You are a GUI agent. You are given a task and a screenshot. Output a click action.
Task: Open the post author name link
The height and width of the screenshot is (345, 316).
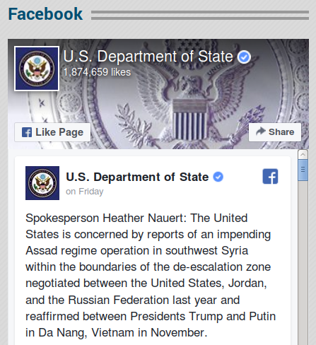pyautogui.click(x=137, y=177)
